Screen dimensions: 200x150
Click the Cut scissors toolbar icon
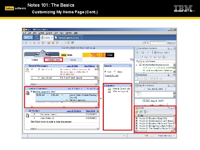pyautogui.click(x=26, y=43)
